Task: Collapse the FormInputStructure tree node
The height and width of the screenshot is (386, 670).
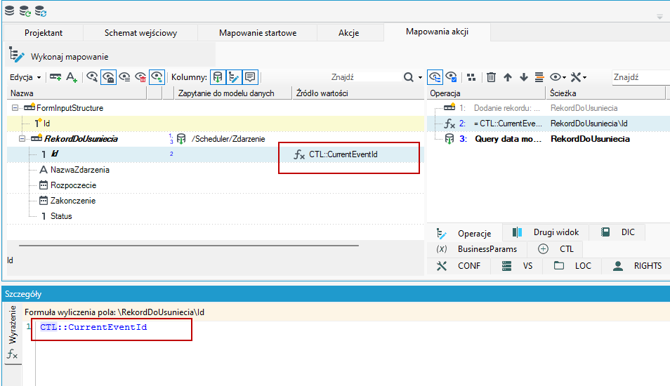Action: point(15,108)
